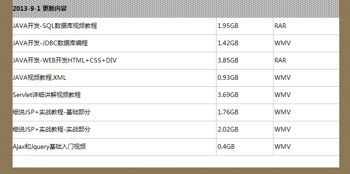
Task: Click the 2013-9-1 更新内容 header
Action: [x=40, y=9]
